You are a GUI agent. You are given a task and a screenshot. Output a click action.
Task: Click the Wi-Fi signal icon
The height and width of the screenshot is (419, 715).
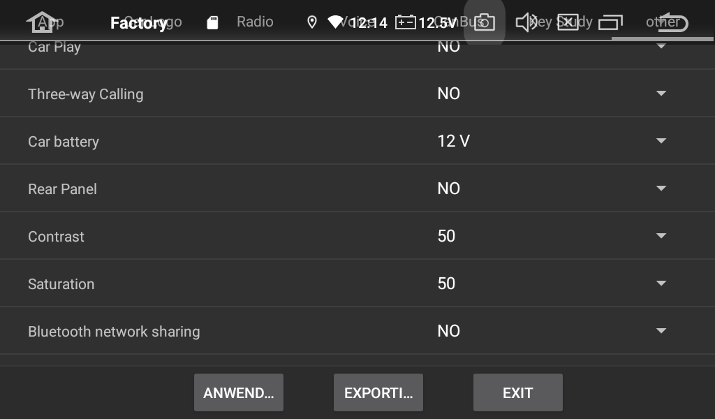point(336,22)
